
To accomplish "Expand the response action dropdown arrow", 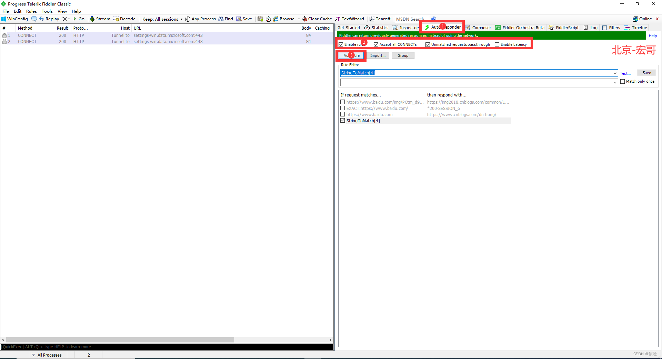I will [x=615, y=82].
